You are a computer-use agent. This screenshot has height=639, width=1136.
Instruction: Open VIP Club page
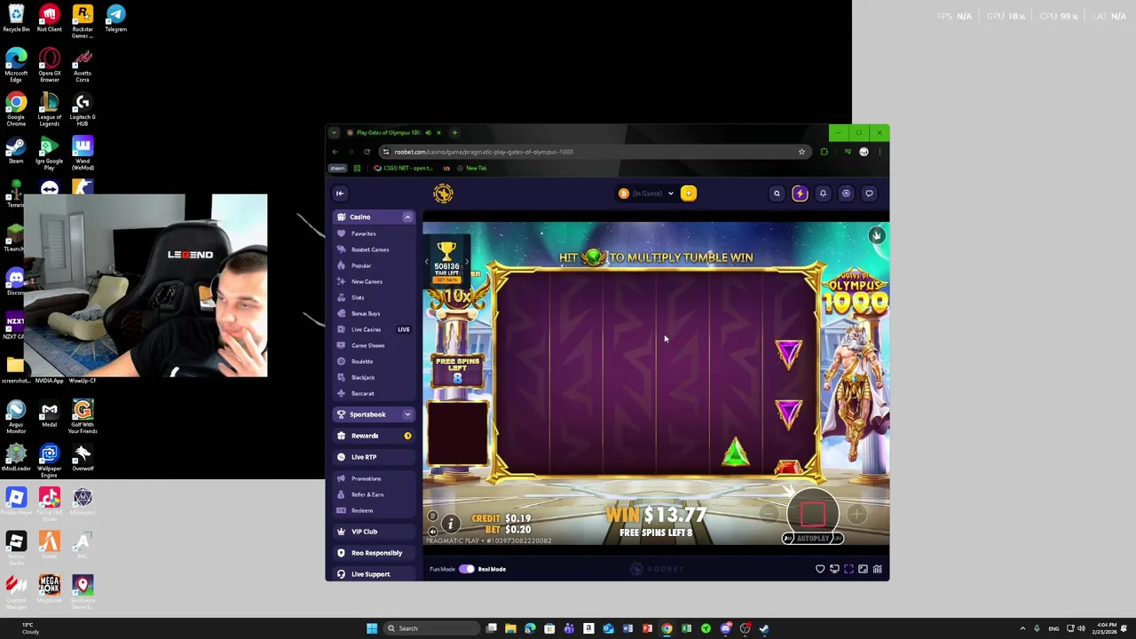tap(374, 532)
